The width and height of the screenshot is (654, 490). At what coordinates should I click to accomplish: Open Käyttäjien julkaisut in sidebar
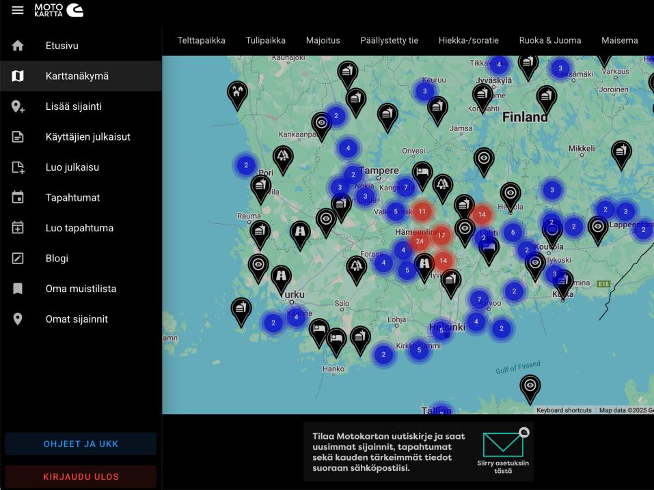87,137
